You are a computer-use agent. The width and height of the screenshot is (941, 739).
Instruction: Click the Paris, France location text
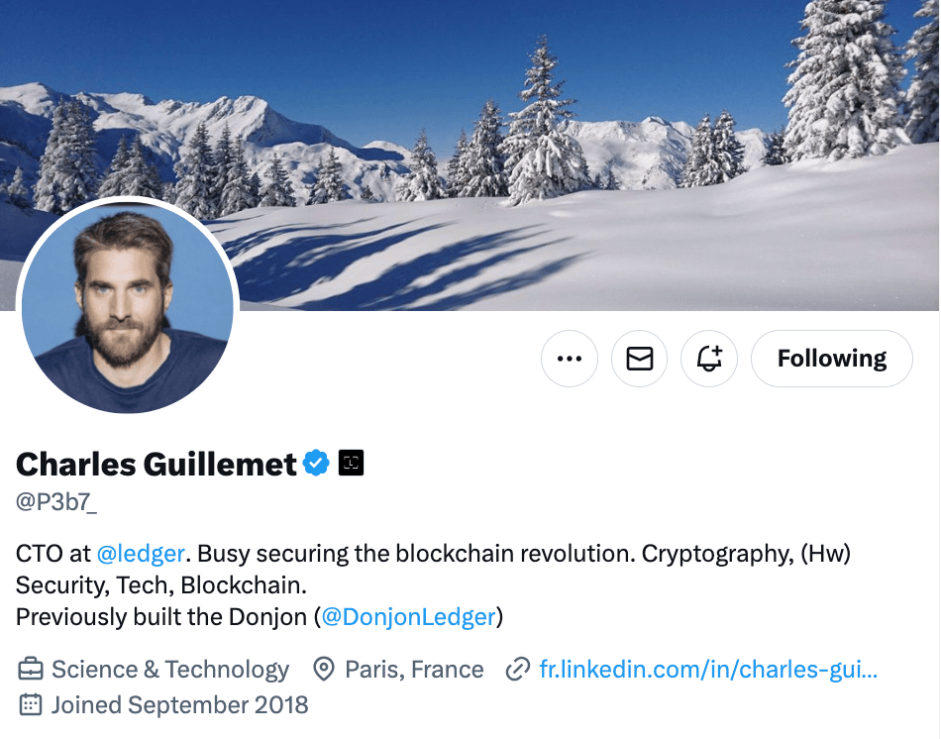pyautogui.click(x=414, y=670)
